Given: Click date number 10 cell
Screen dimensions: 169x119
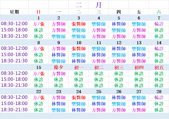Looking at the screenshot, I should tap(79, 43).
